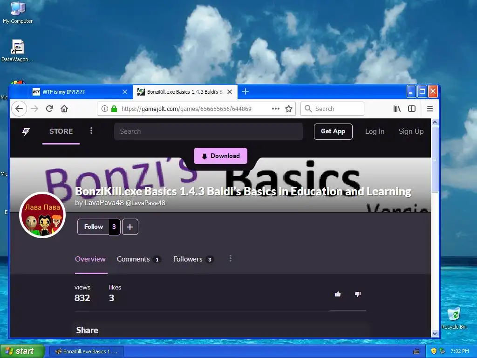477x358 pixels.
Task: Open the Game Jolt nav more-options dots
Action: click(x=91, y=131)
